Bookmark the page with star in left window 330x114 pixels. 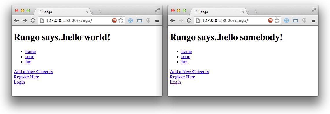(121, 21)
